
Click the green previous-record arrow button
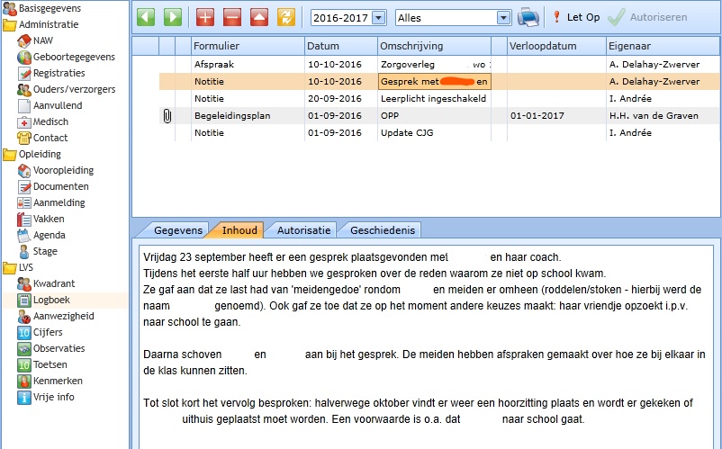tap(146, 17)
